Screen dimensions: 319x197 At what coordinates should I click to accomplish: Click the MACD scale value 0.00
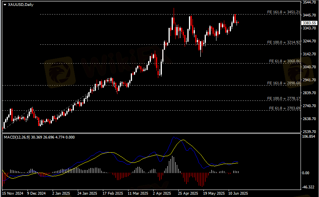point(306,173)
